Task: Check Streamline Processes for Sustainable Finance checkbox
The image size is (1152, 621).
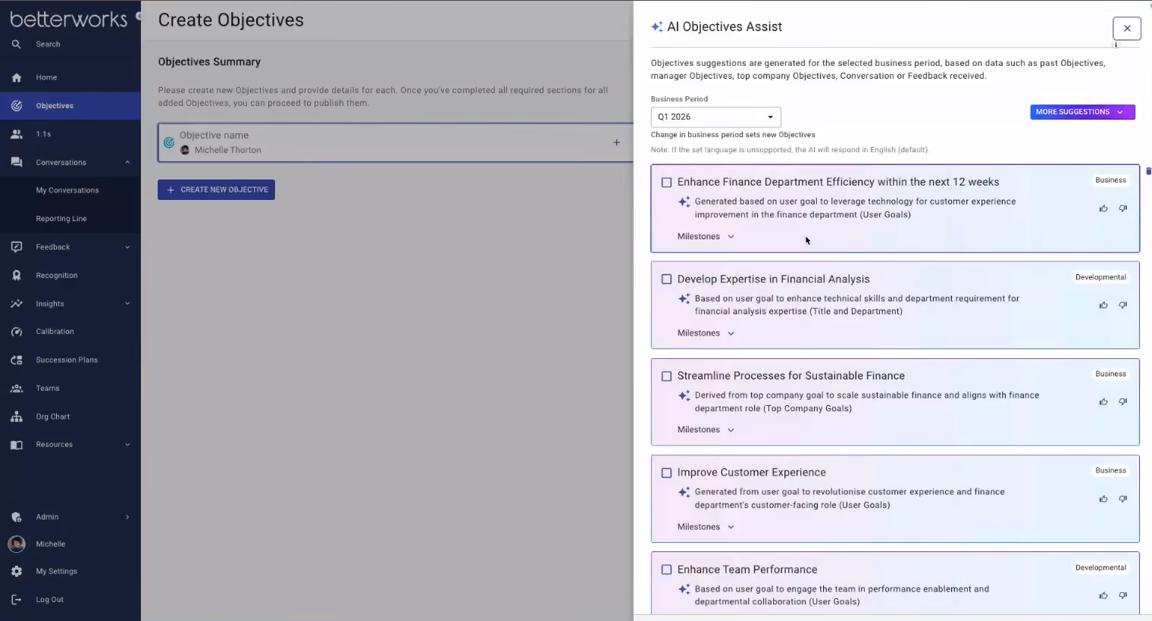Action: (x=667, y=376)
